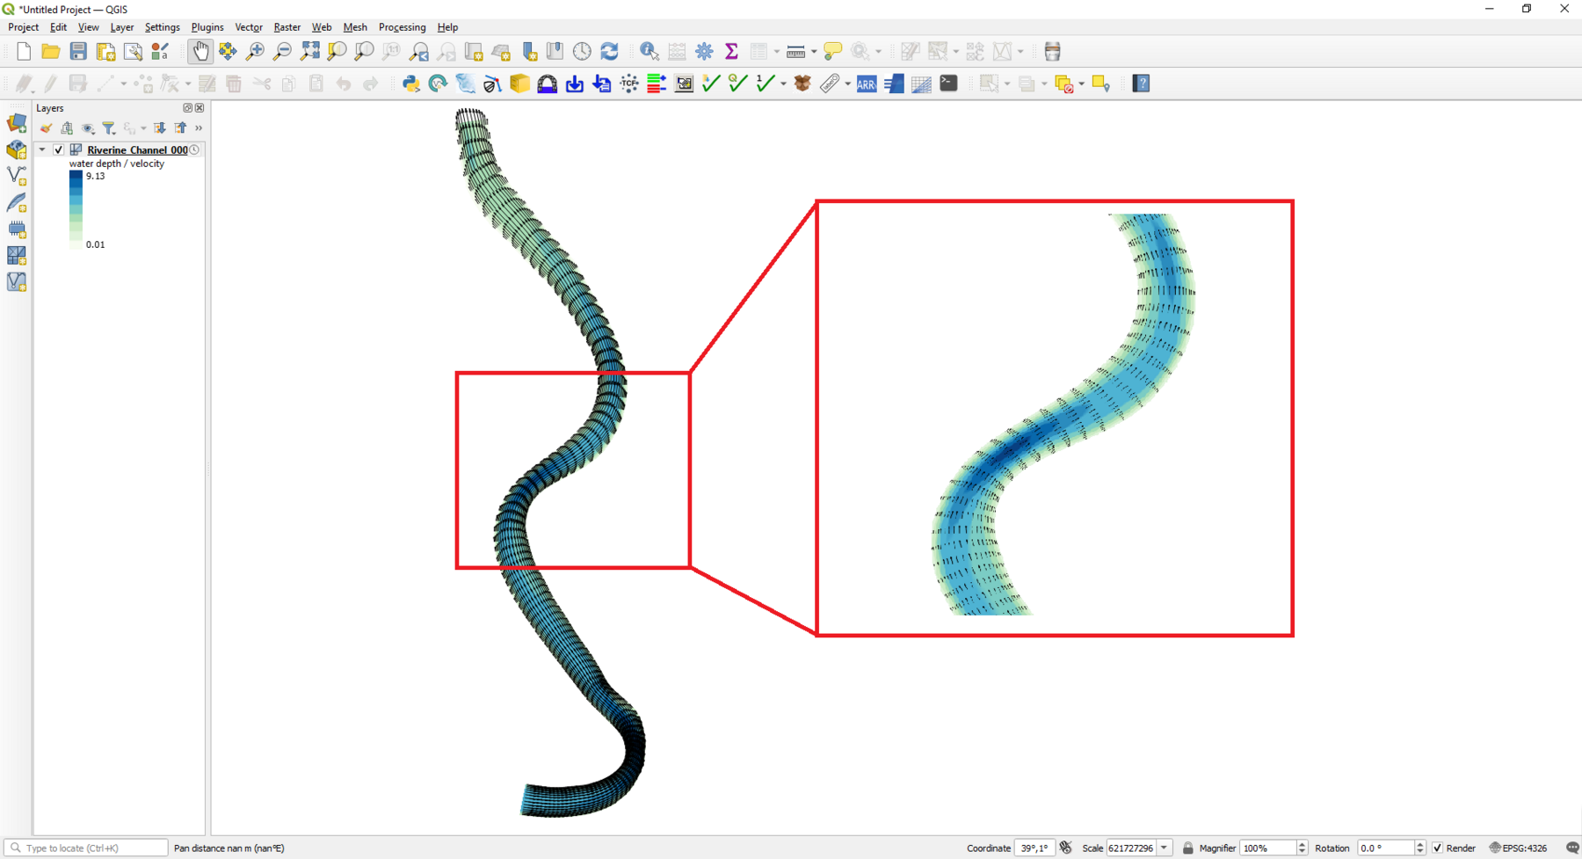Open the Processing Toolbox
This screenshot has width=1582, height=859.
click(x=704, y=51)
